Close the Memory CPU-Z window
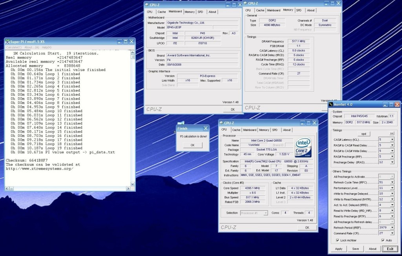402x256 pixels. tap(338, 3)
